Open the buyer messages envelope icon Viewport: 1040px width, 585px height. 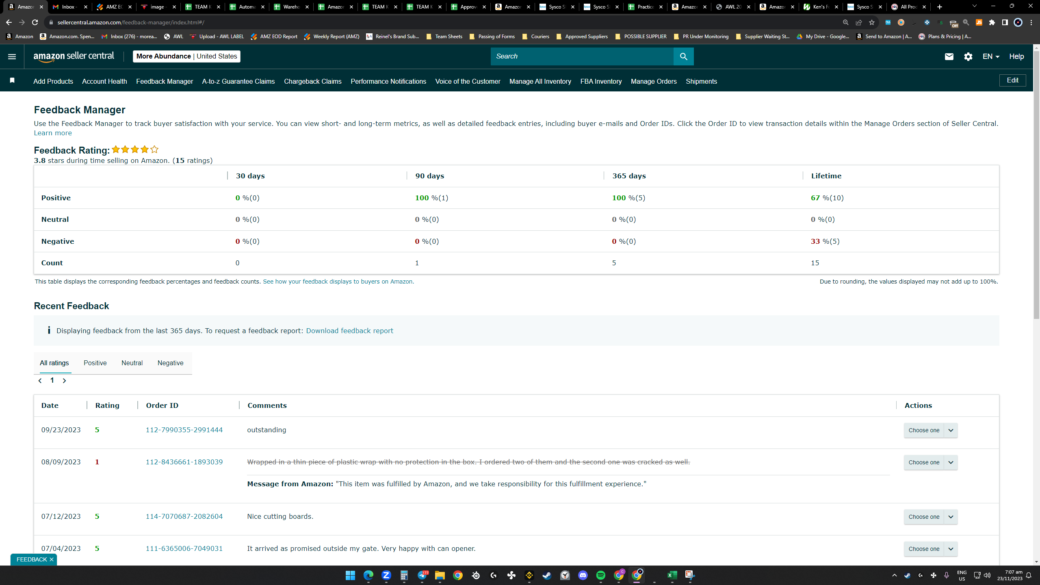949,56
